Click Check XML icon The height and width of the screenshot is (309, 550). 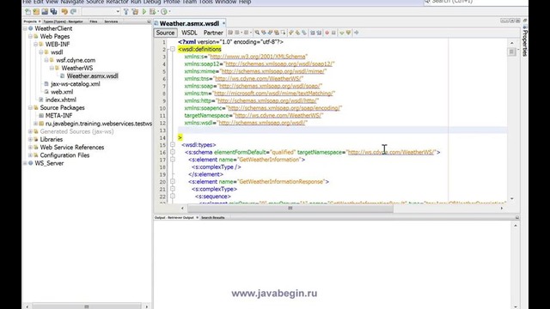342,33
